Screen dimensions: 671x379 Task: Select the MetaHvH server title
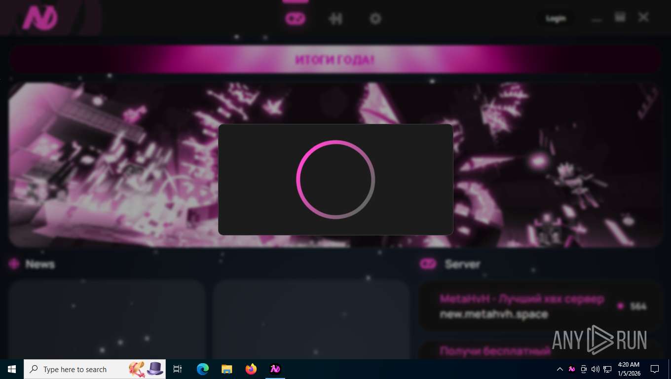(522, 299)
